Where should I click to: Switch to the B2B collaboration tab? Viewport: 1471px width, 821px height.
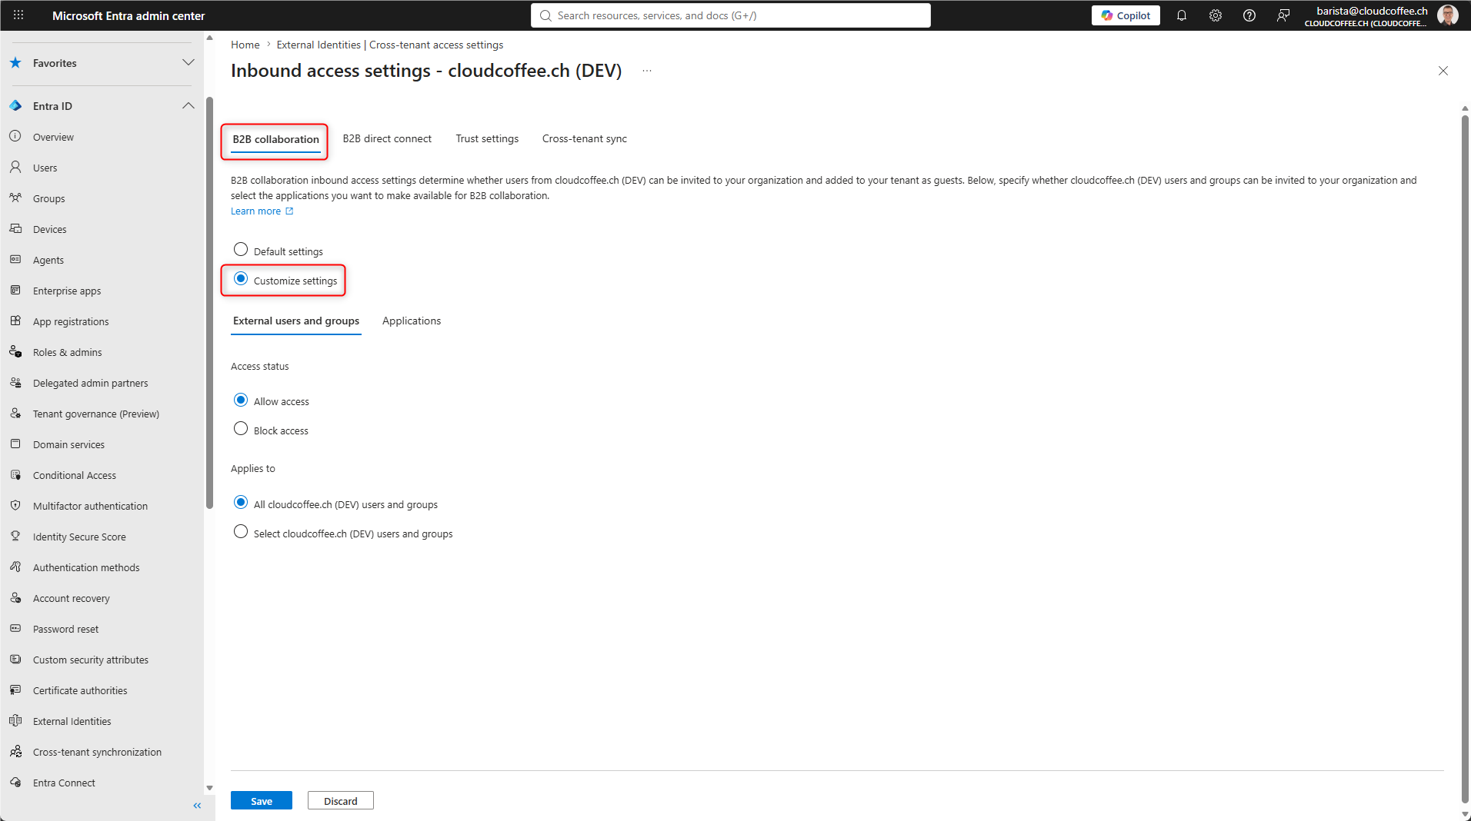pyautogui.click(x=275, y=139)
